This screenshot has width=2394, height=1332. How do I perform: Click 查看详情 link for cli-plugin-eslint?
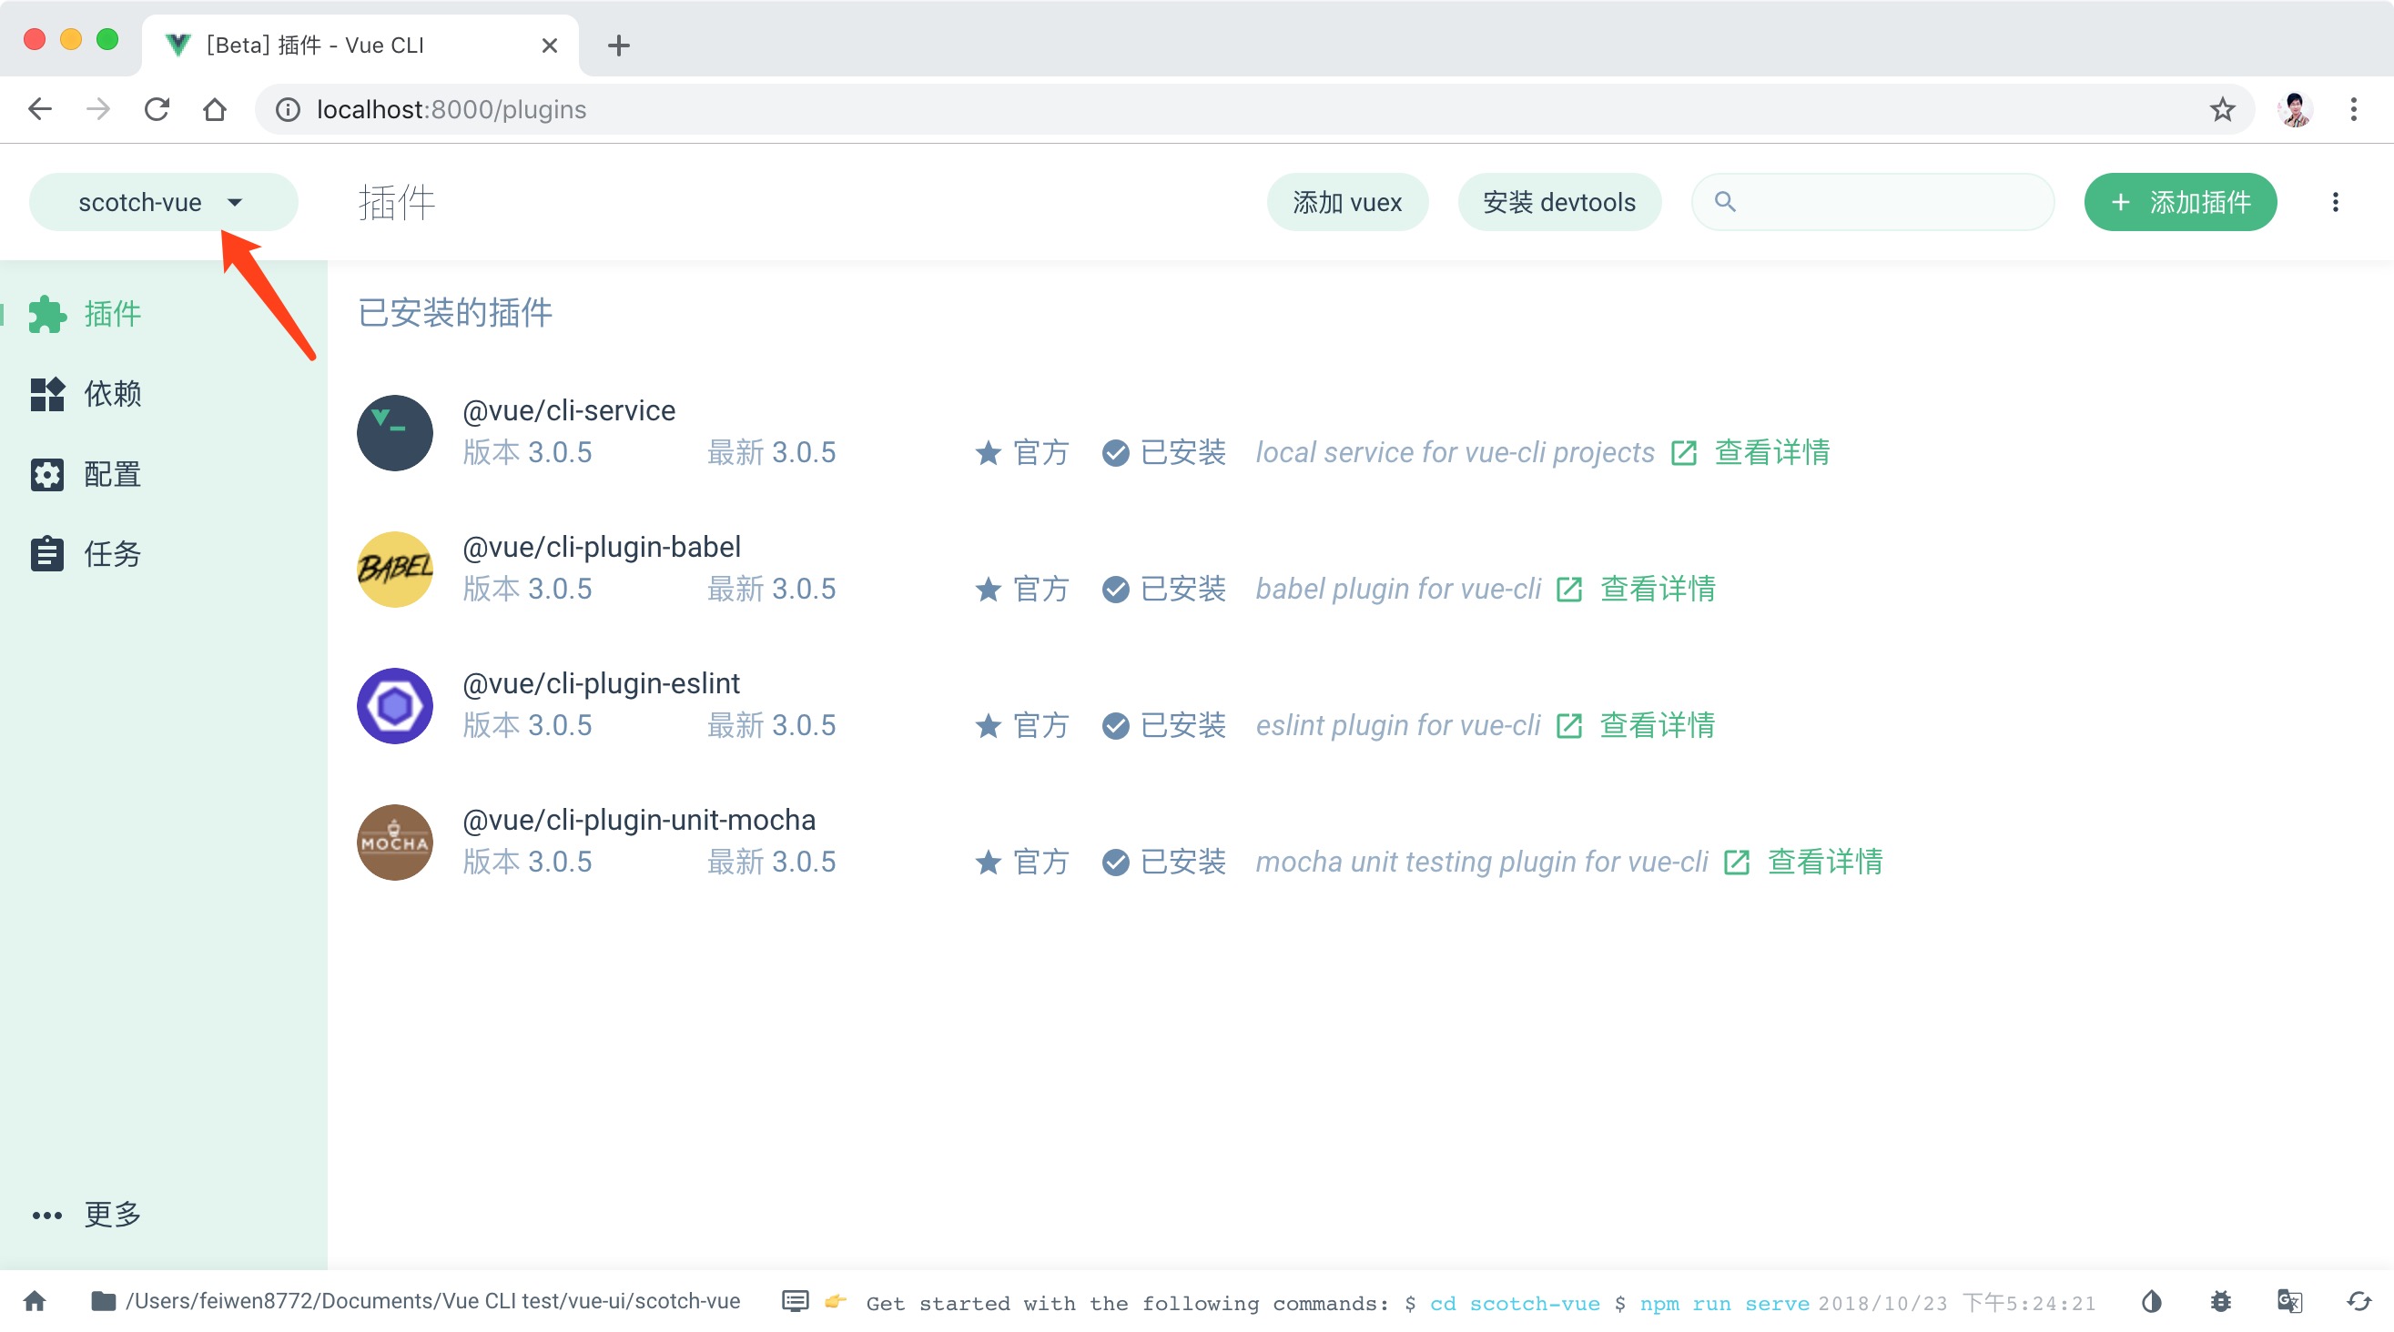point(1654,723)
